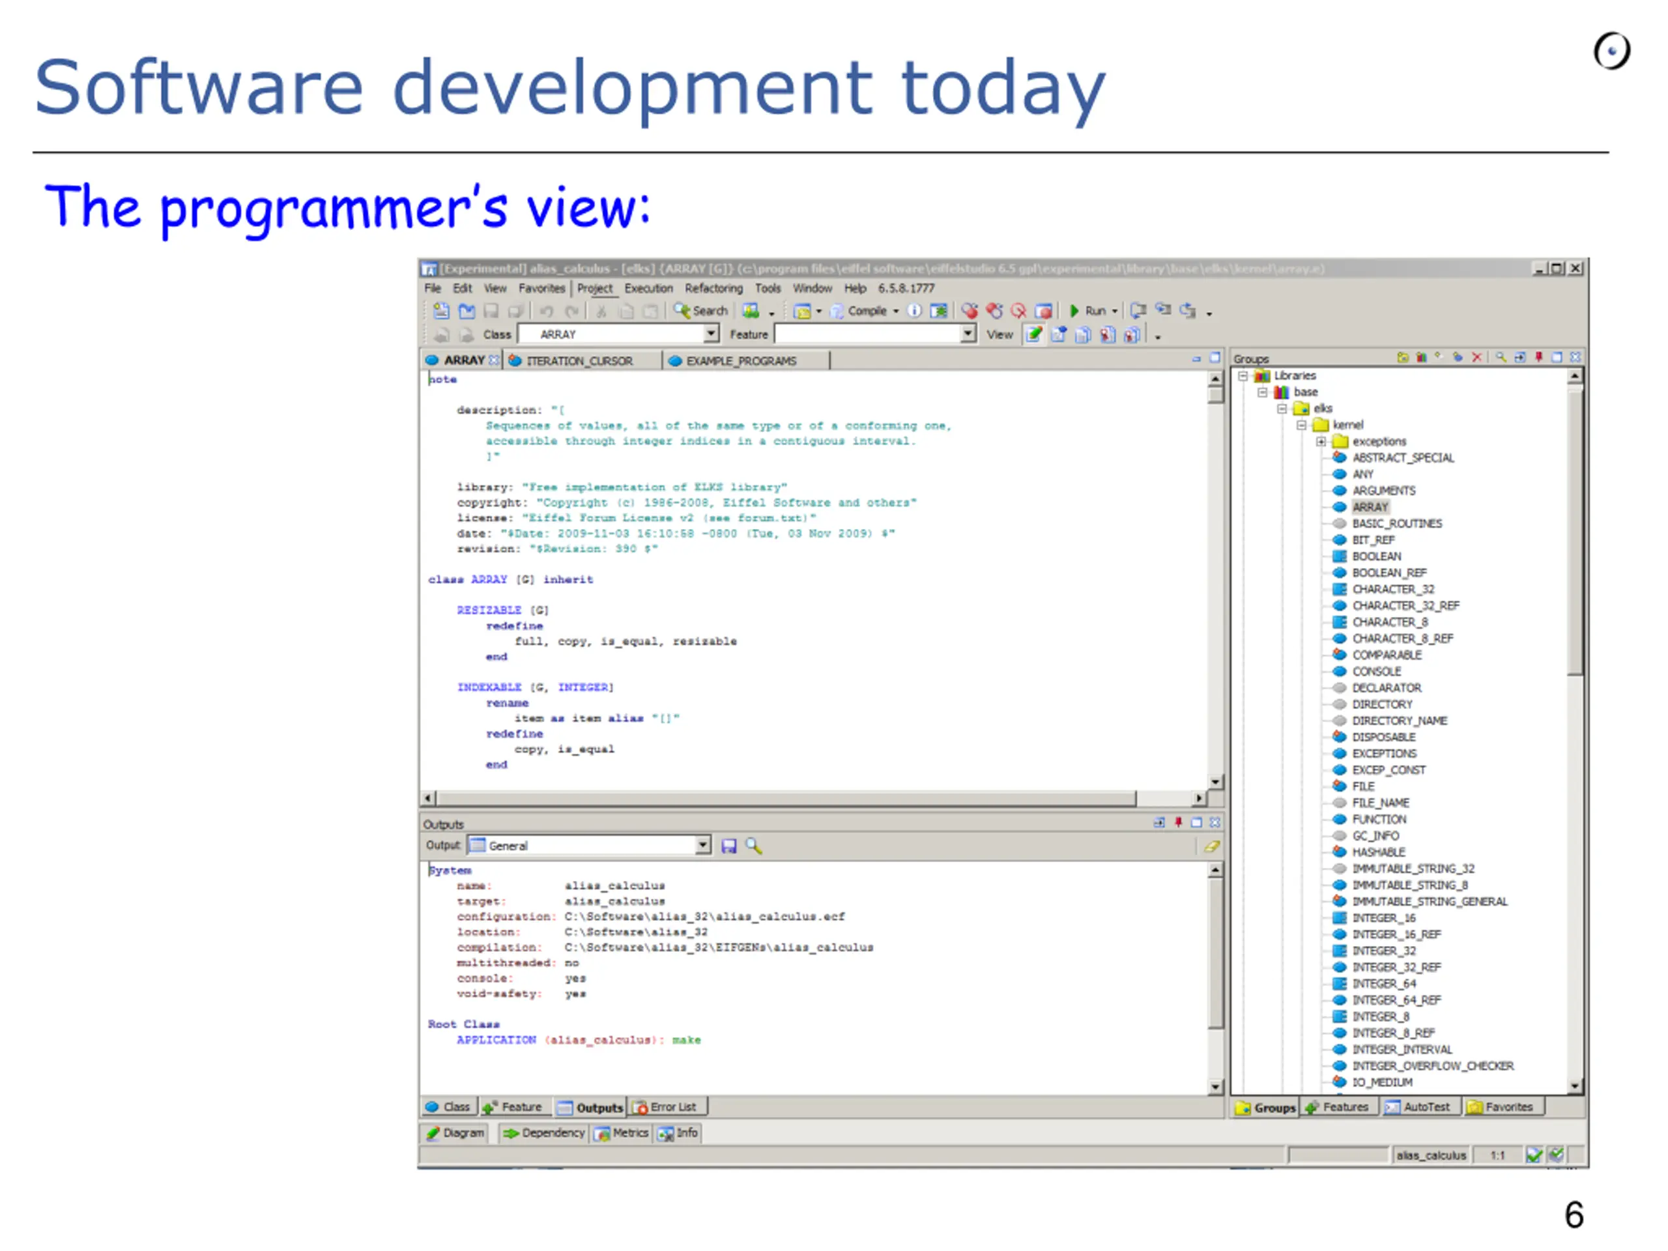Click the save output diskette icon
The image size is (1668, 1251).
(728, 846)
